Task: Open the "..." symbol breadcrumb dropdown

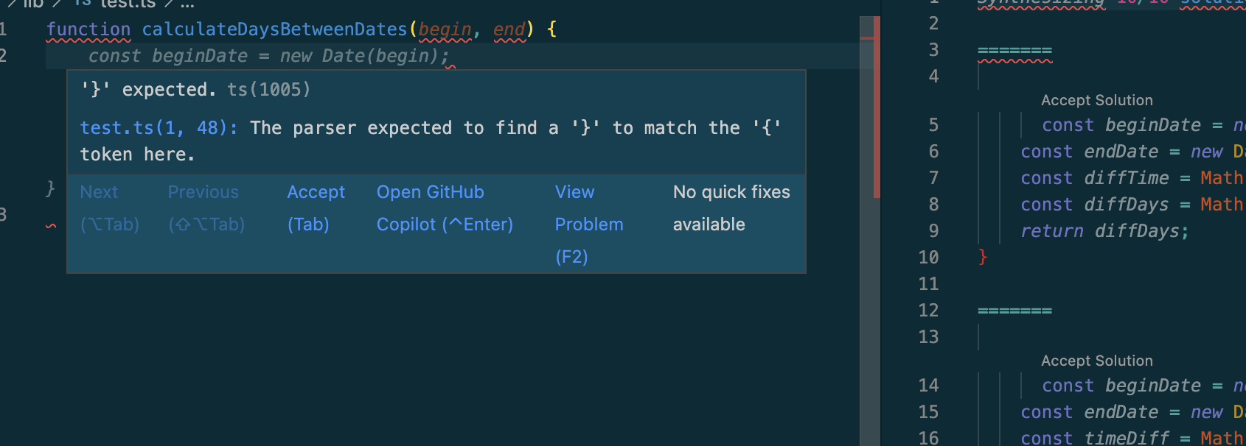Action: pos(187,4)
